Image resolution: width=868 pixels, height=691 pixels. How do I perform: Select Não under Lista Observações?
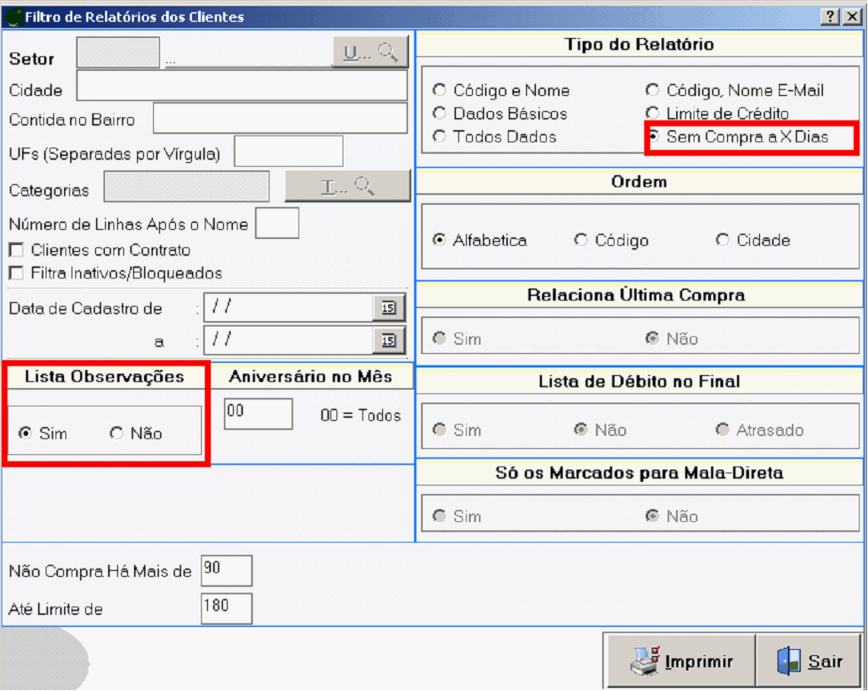pos(116,434)
